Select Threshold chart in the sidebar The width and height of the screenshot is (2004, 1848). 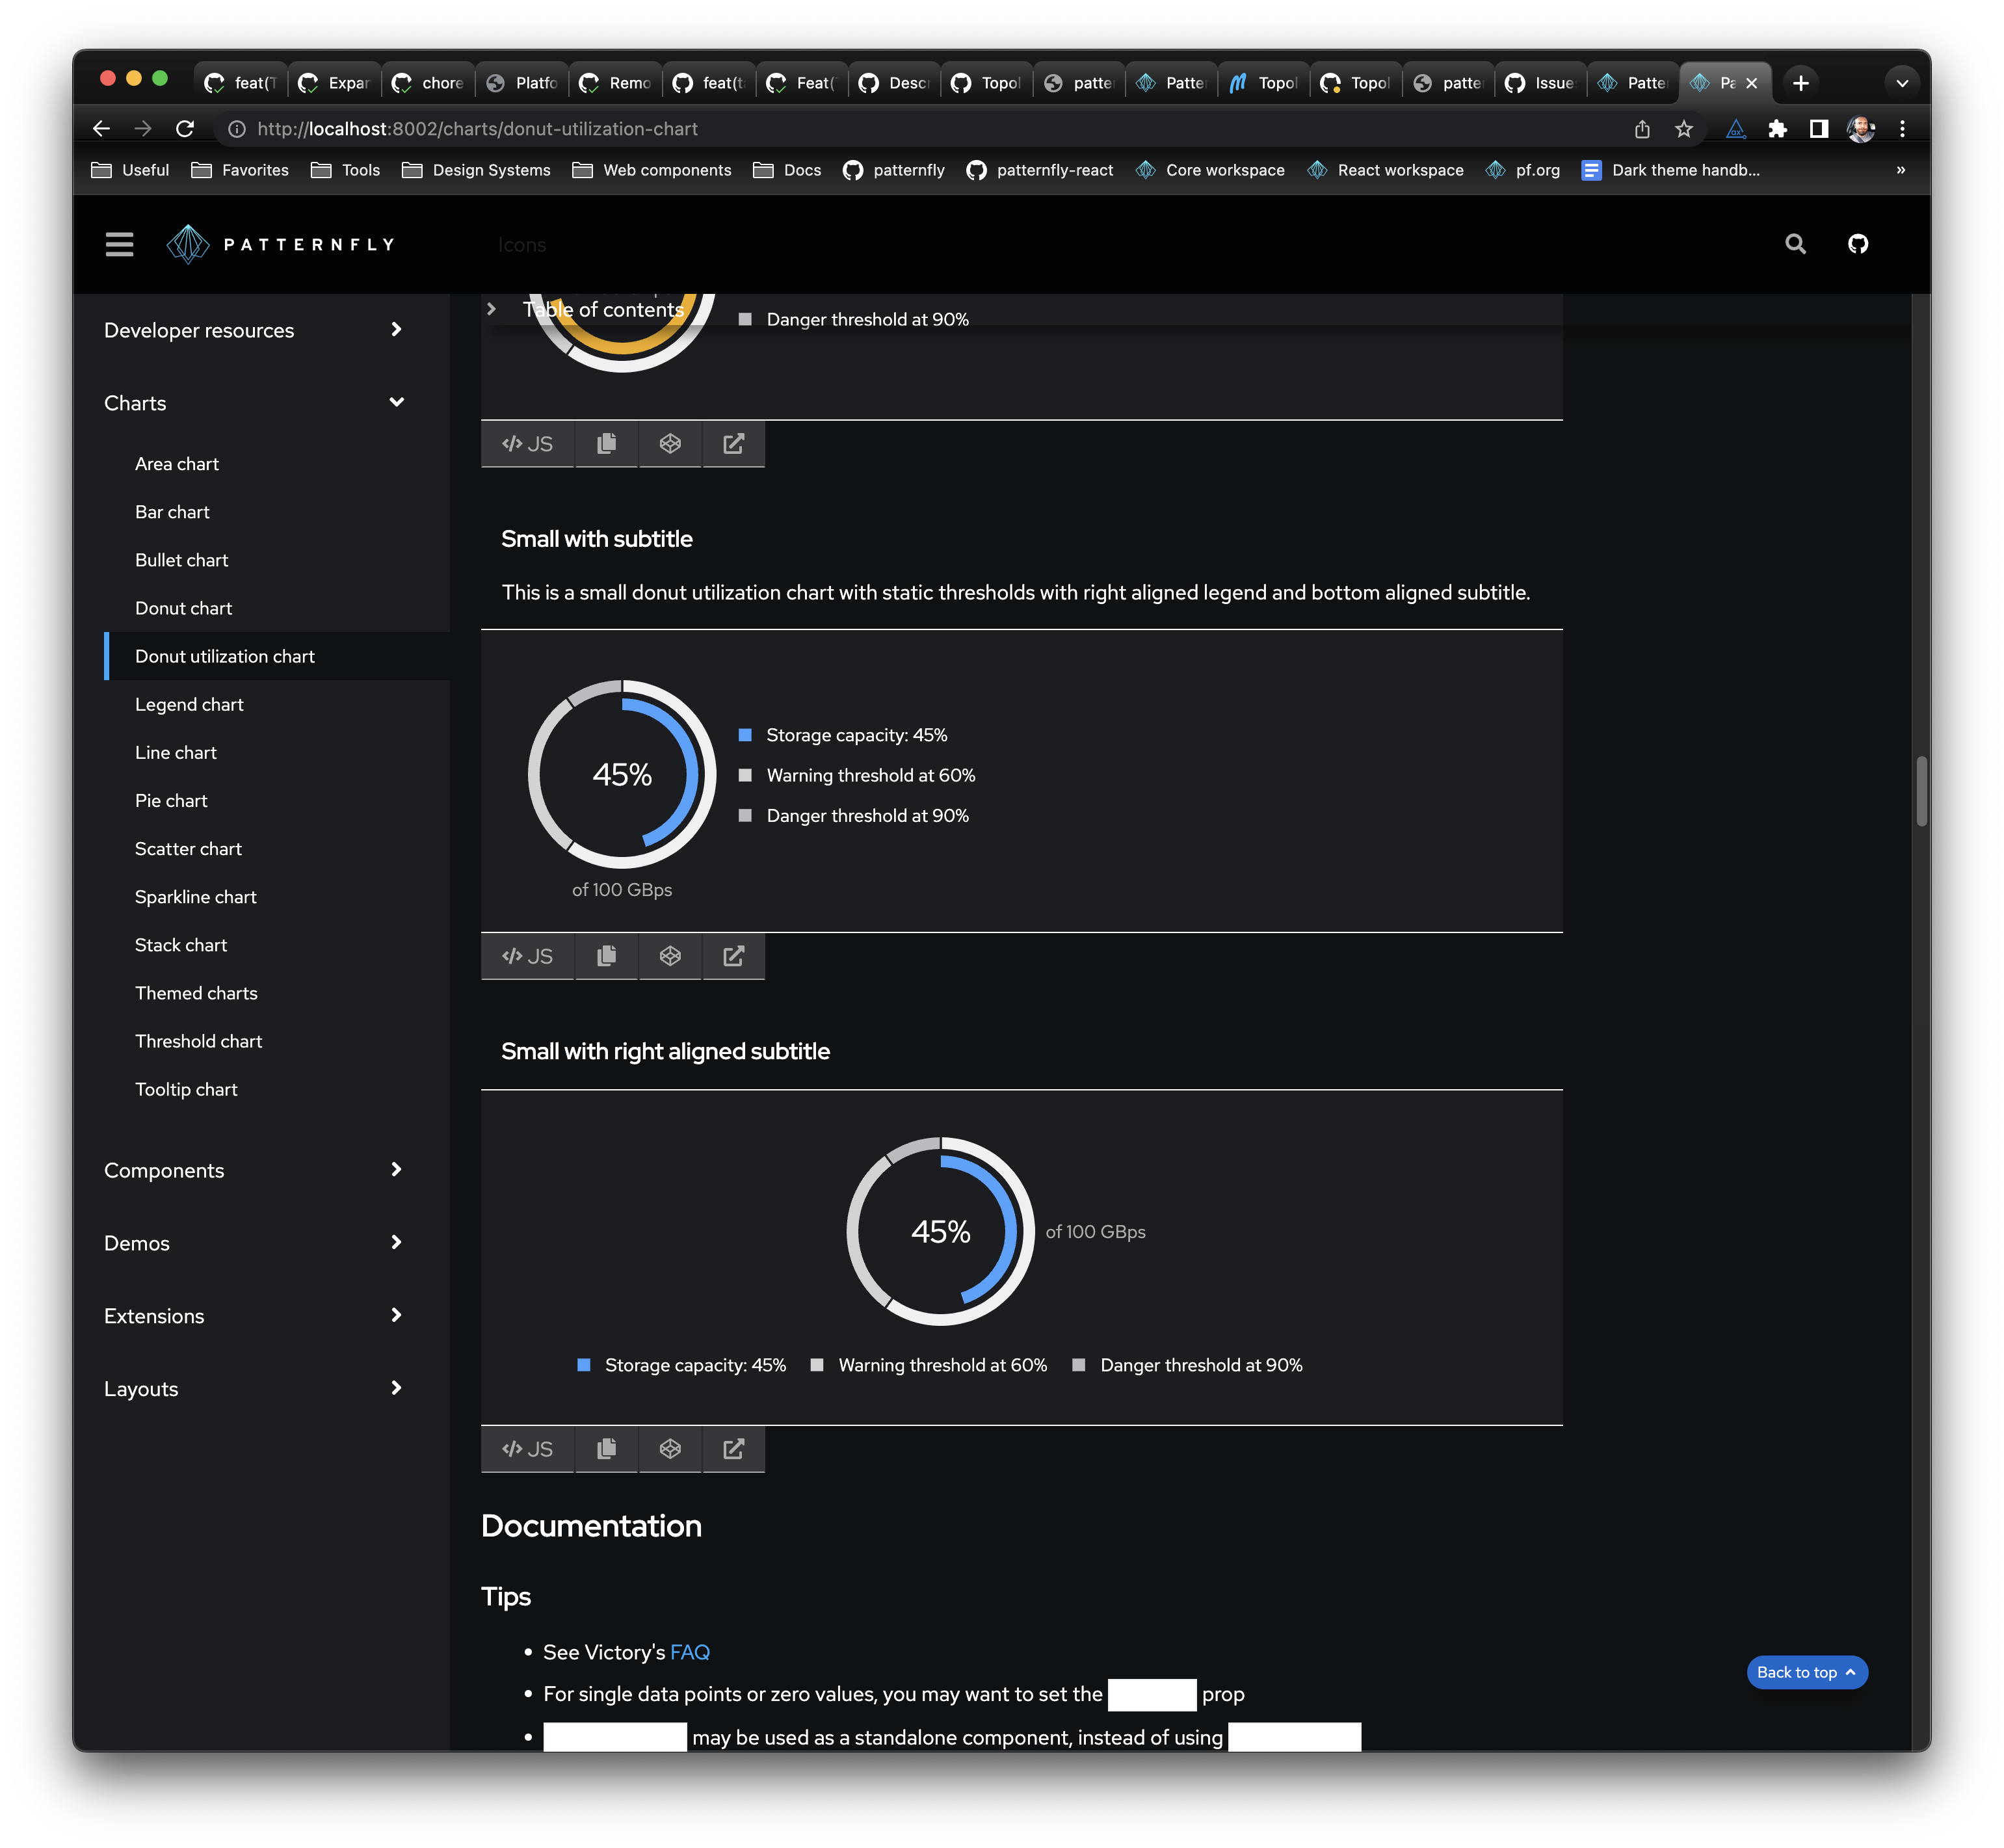tap(198, 1041)
